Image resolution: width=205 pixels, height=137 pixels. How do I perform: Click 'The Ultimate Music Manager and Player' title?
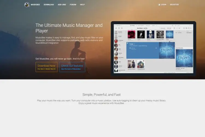[69, 28]
